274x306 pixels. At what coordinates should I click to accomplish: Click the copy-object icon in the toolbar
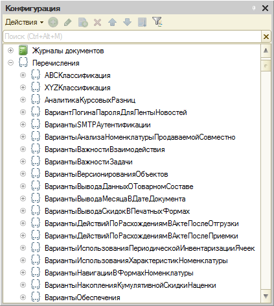[x=83, y=22]
